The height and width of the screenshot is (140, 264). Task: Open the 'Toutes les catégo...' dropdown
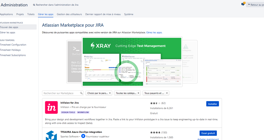pyautogui.click(x=127, y=93)
